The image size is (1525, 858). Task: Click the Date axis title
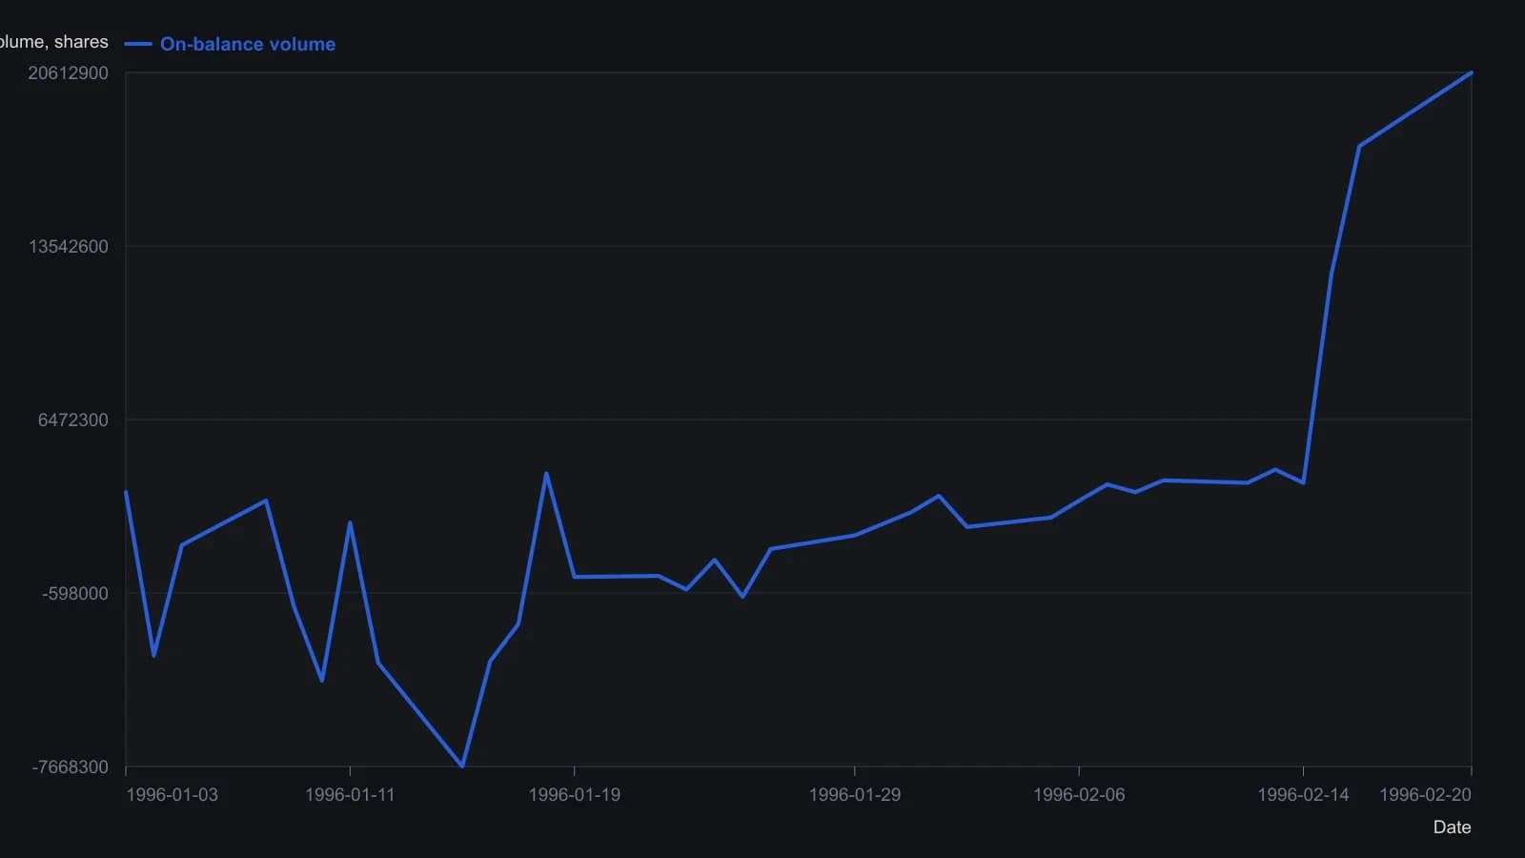[1452, 827]
